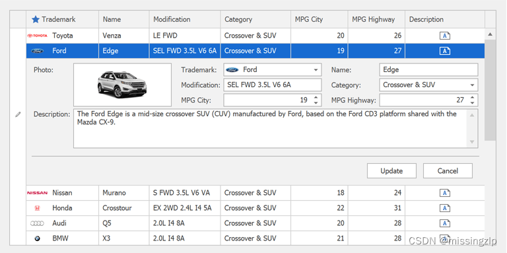
Task: Sort by the MPG Highway column header
Action: [376, 19]
